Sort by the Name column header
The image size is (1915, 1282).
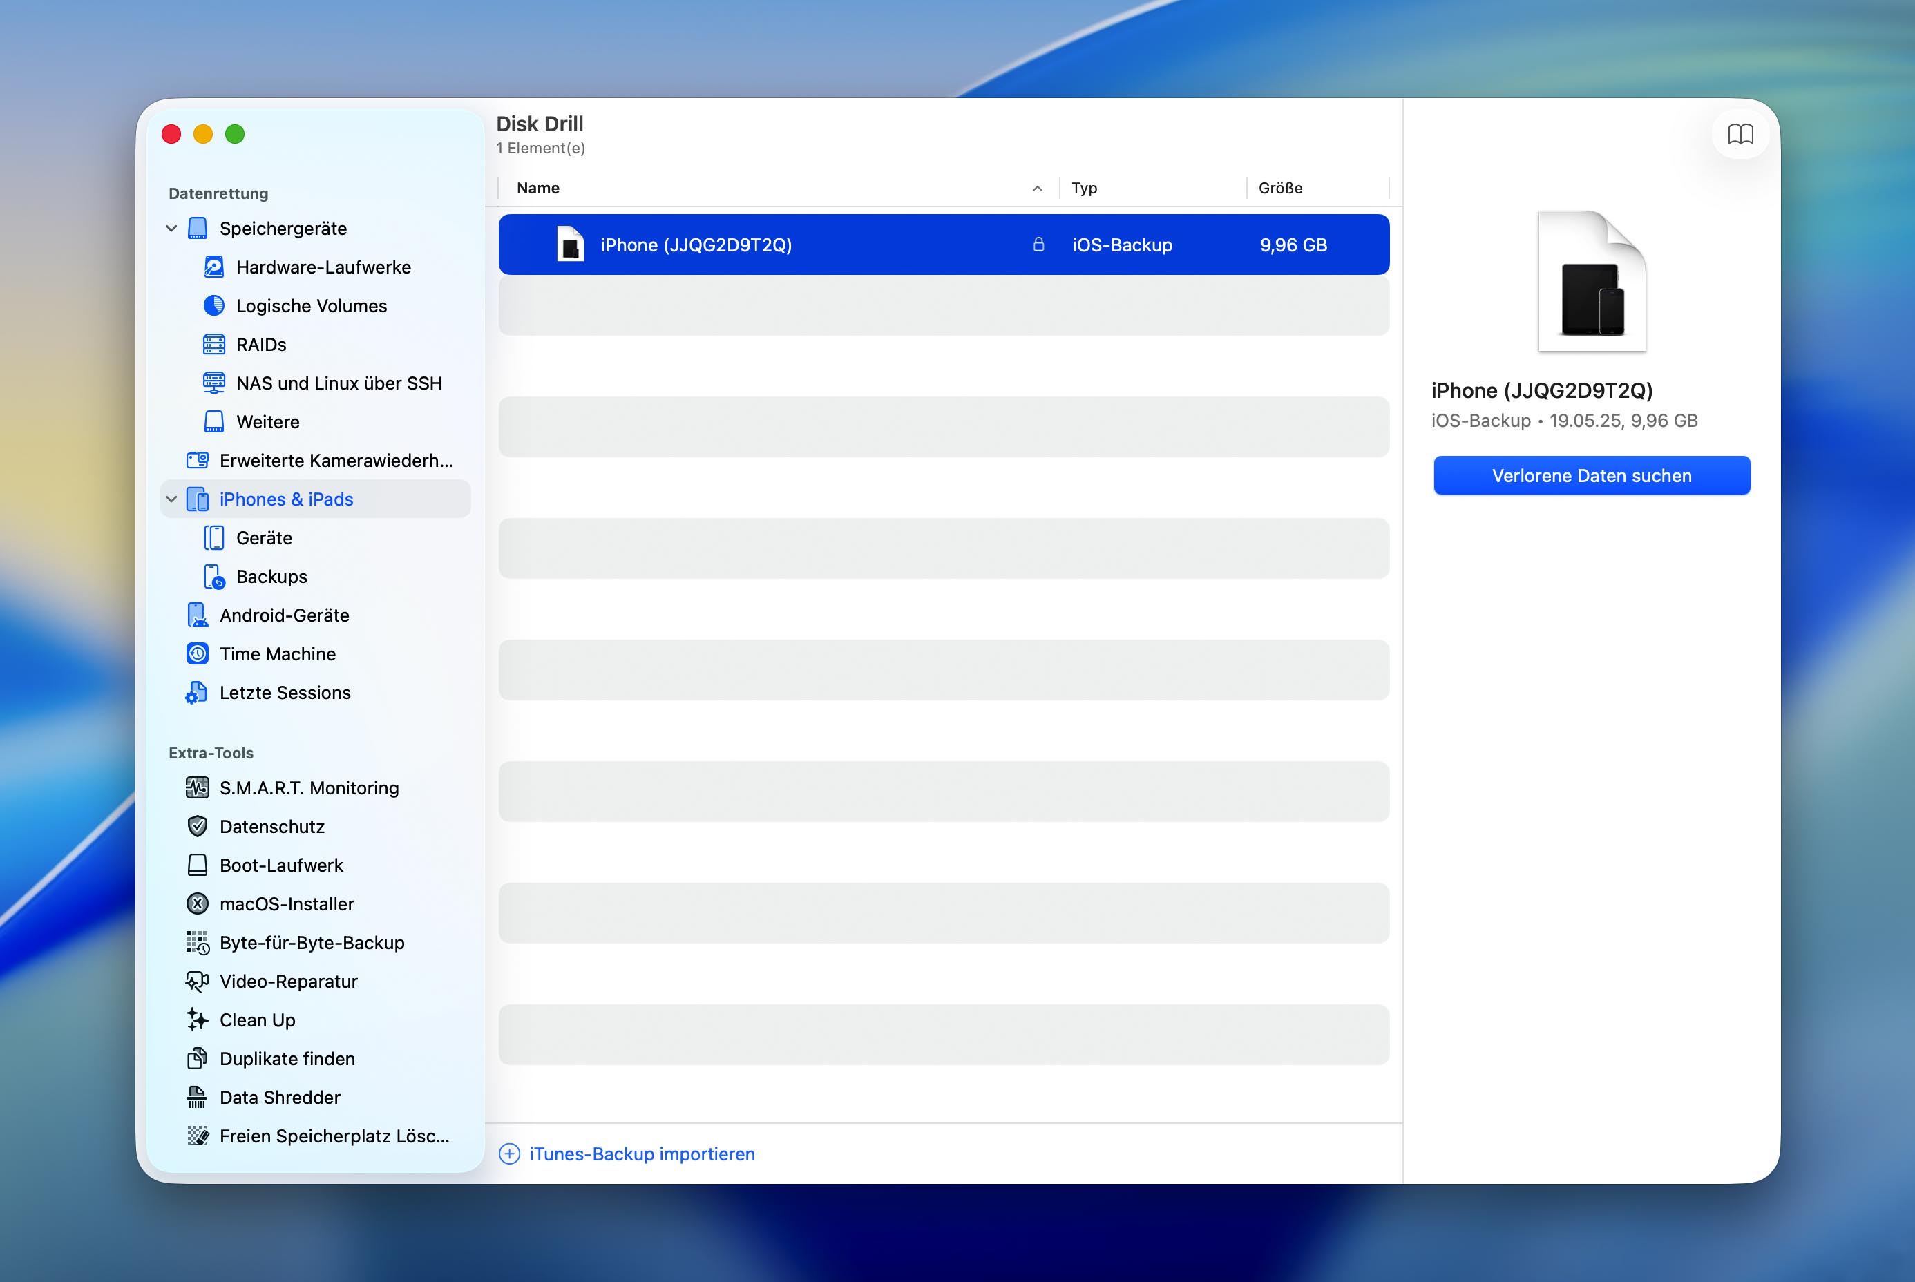click(x=538, y=188)
